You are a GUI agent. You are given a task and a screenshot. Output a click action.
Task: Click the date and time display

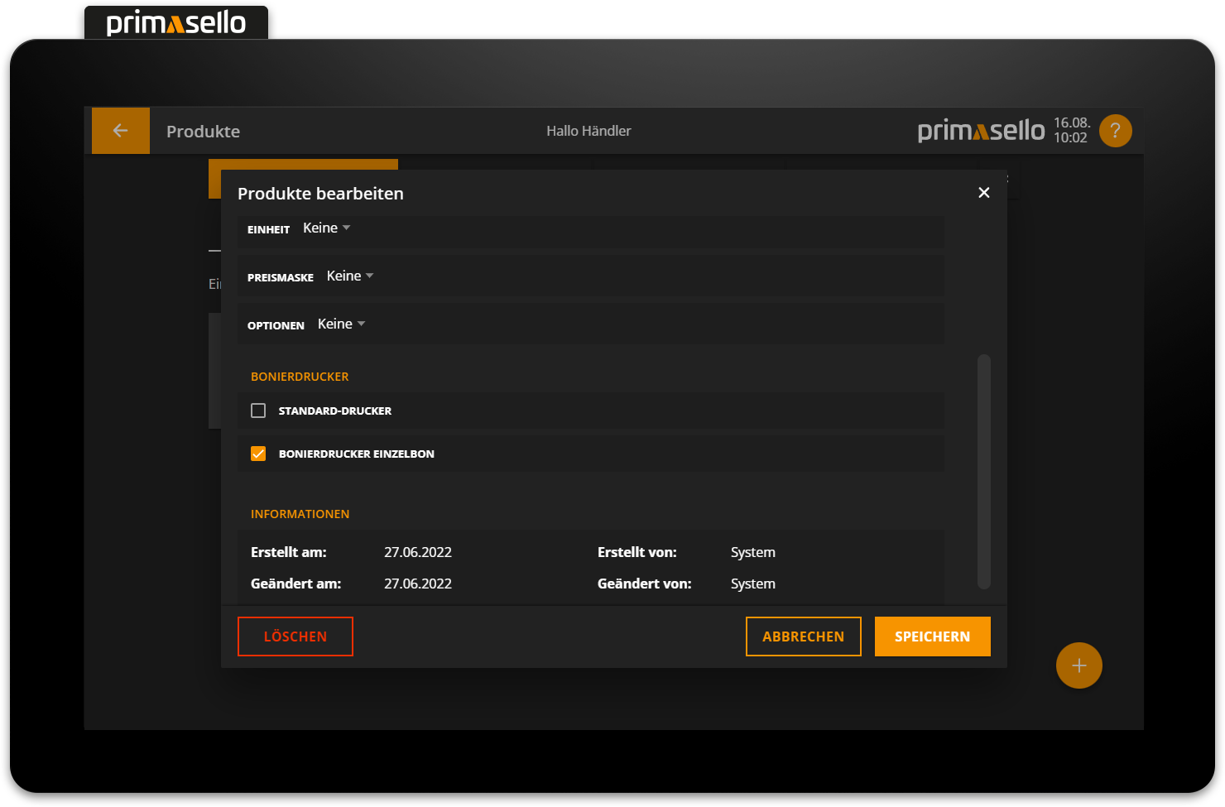pos(1071,131)
